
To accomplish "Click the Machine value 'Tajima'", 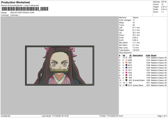I will coord(135,18).
